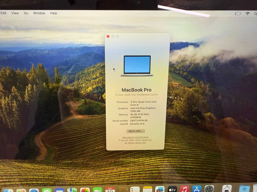The height and width of the screenshot is (192, 257).
Task: Select the serial number C02FJ49FML85
Action: click(x=139, y=120)
